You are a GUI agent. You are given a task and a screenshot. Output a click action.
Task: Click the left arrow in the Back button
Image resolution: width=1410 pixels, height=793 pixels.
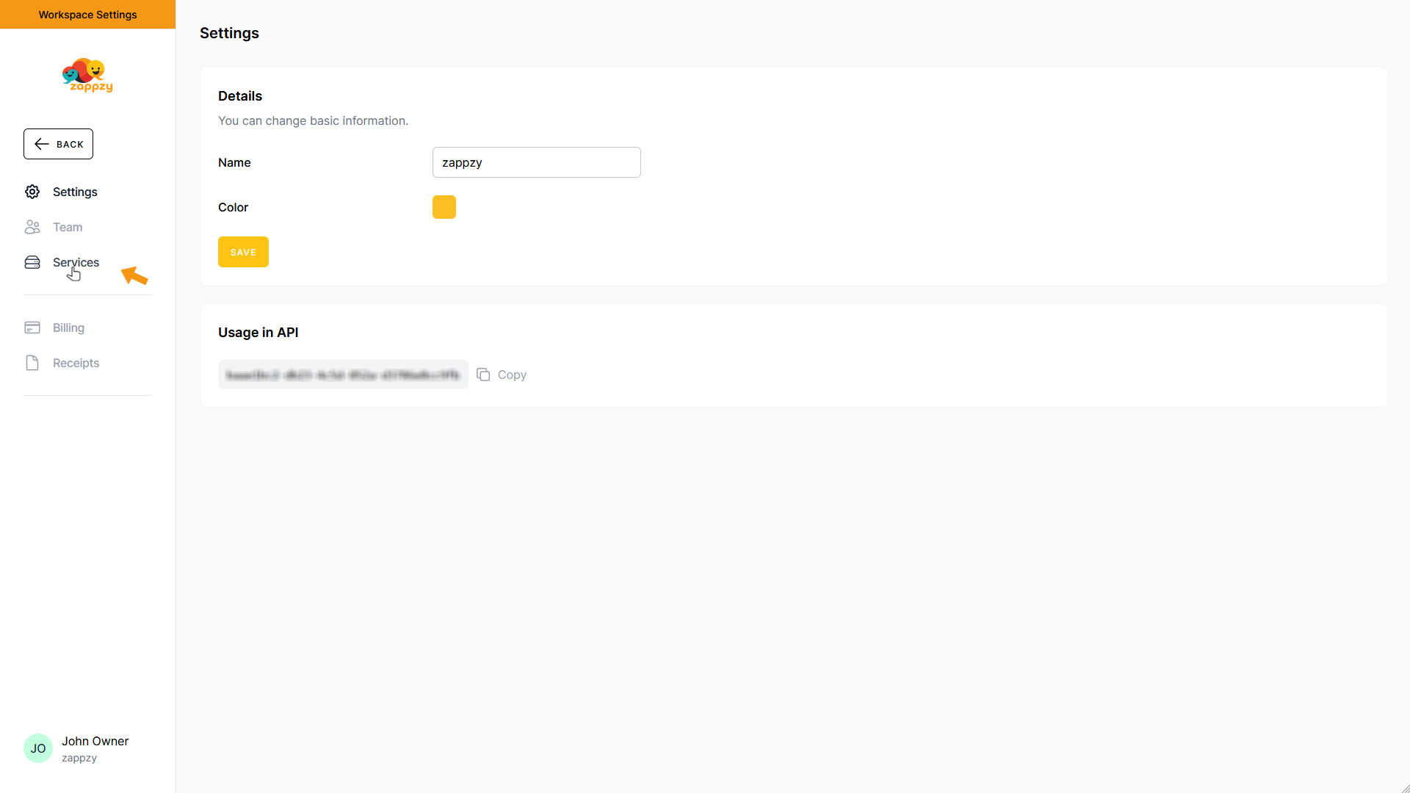(x=42, y=144)
